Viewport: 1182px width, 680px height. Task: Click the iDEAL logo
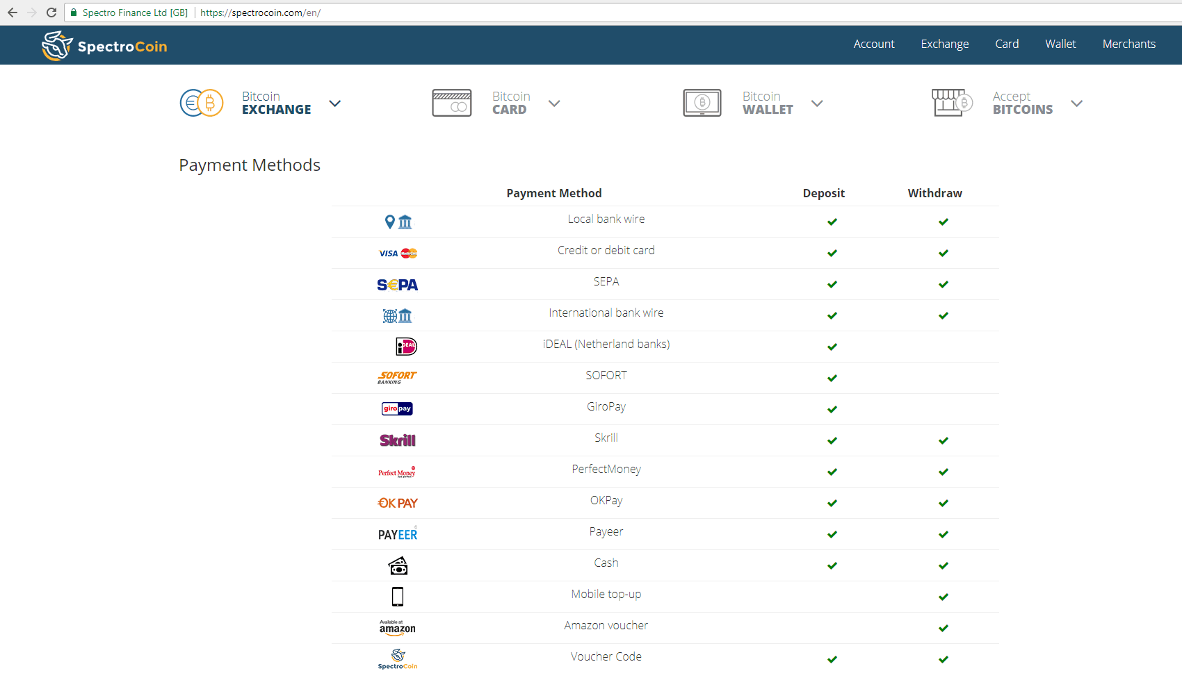[406, 346]
